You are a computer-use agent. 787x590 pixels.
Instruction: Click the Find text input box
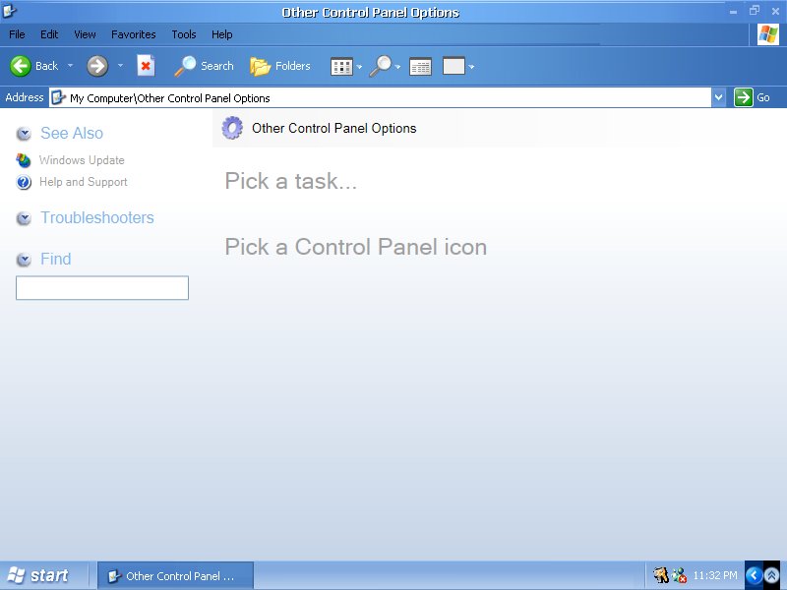point(102,288)
